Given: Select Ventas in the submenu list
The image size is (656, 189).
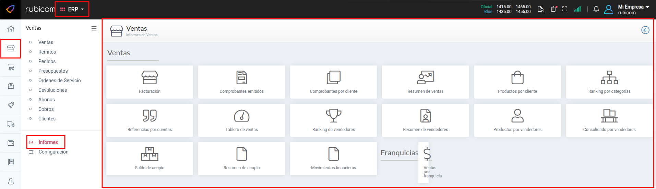Looking at the screenshot, I should [x=46, y=42].
